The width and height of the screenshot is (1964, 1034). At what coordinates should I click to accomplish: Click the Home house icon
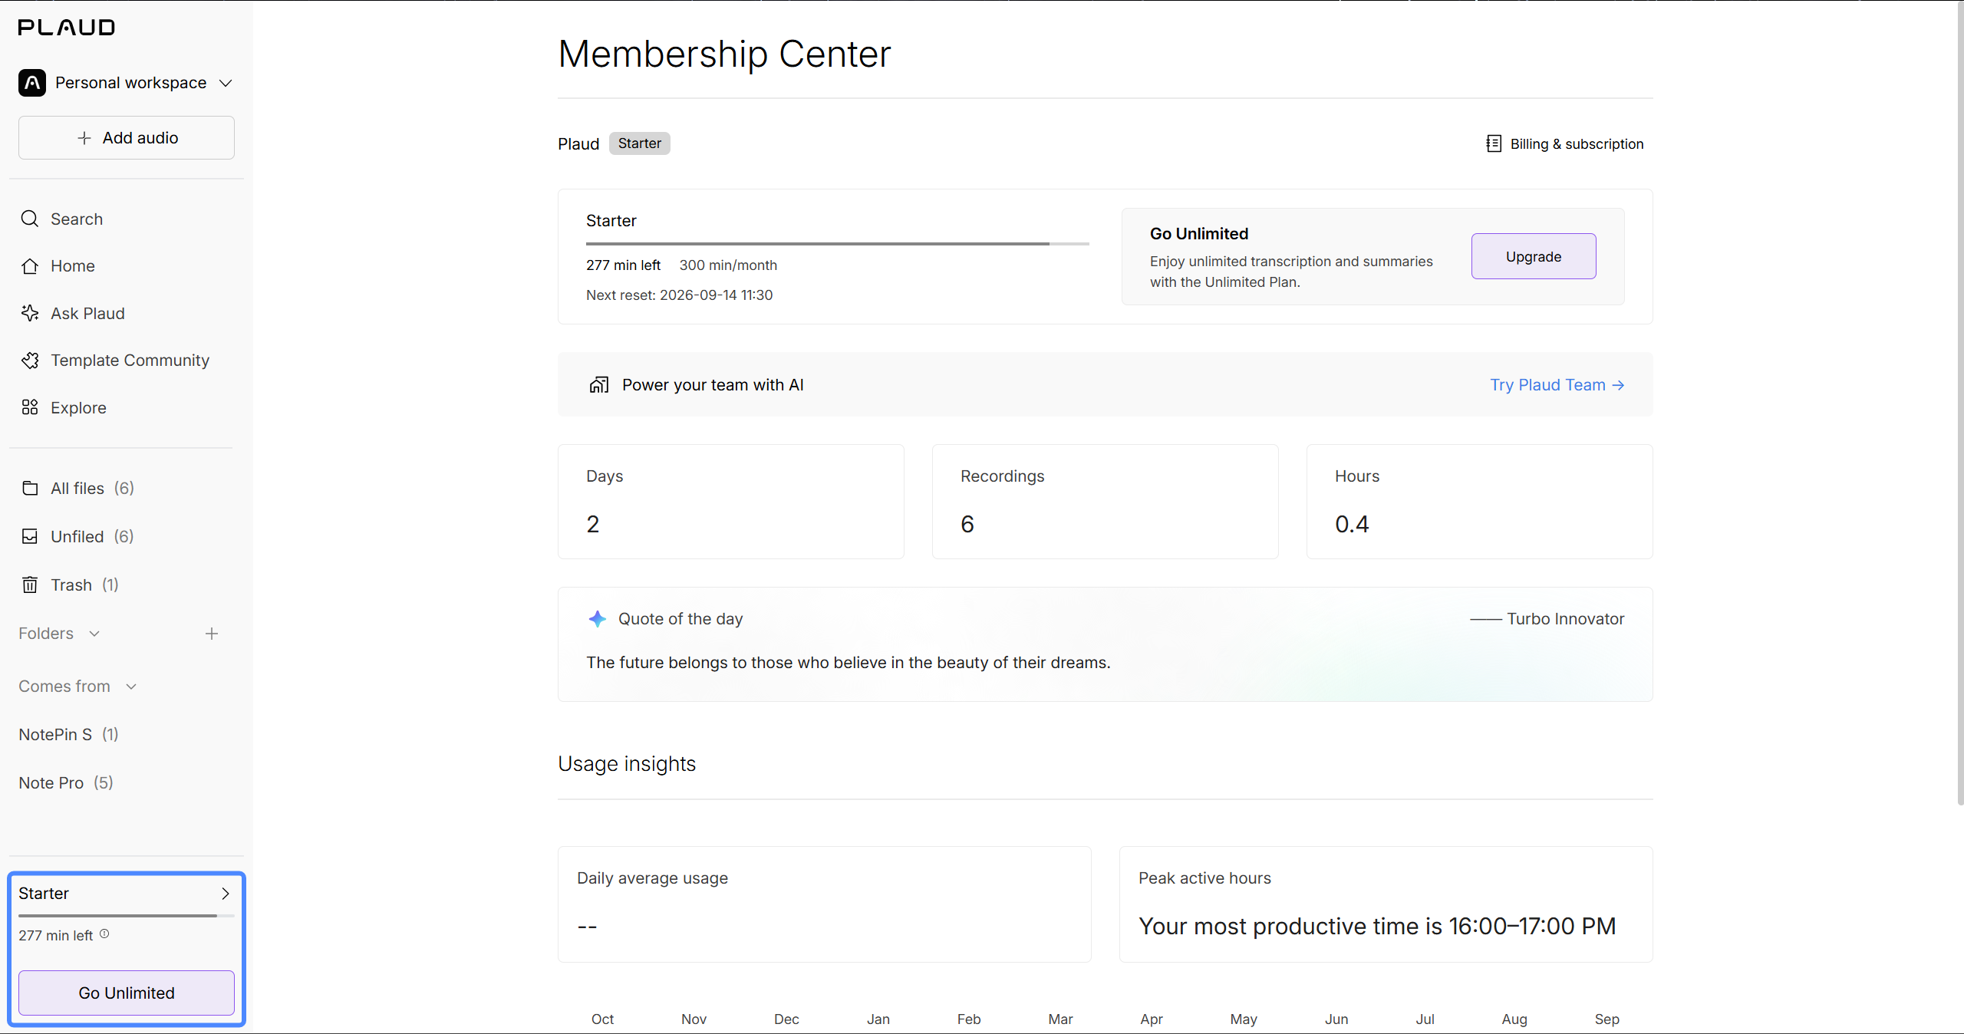point(30,266)
